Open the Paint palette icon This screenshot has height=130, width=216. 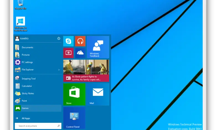coord(18,101)
